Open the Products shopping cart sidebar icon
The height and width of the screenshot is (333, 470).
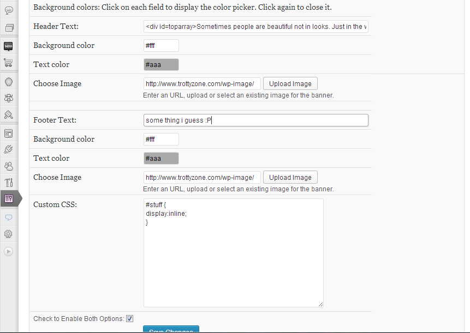[8, 63]
